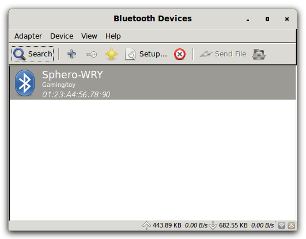Open the Adapter menu
Screen dimensions: 306x239
(x=28, y=36)
